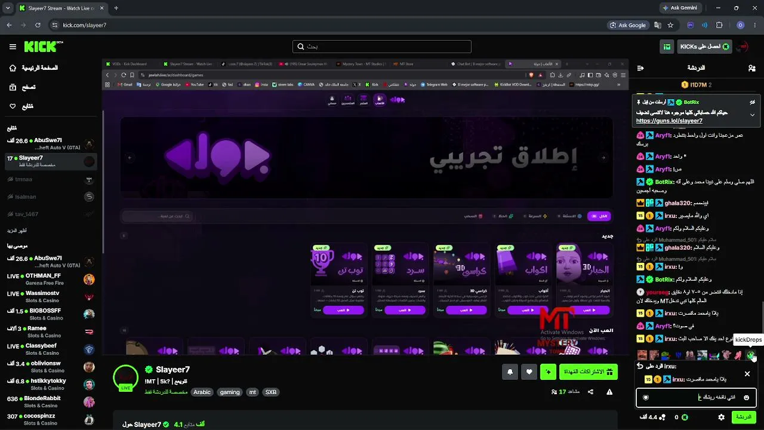Open hstikkytokky recommended channel
This screenshot has width=764, height=430.
(x=51, y=384)
